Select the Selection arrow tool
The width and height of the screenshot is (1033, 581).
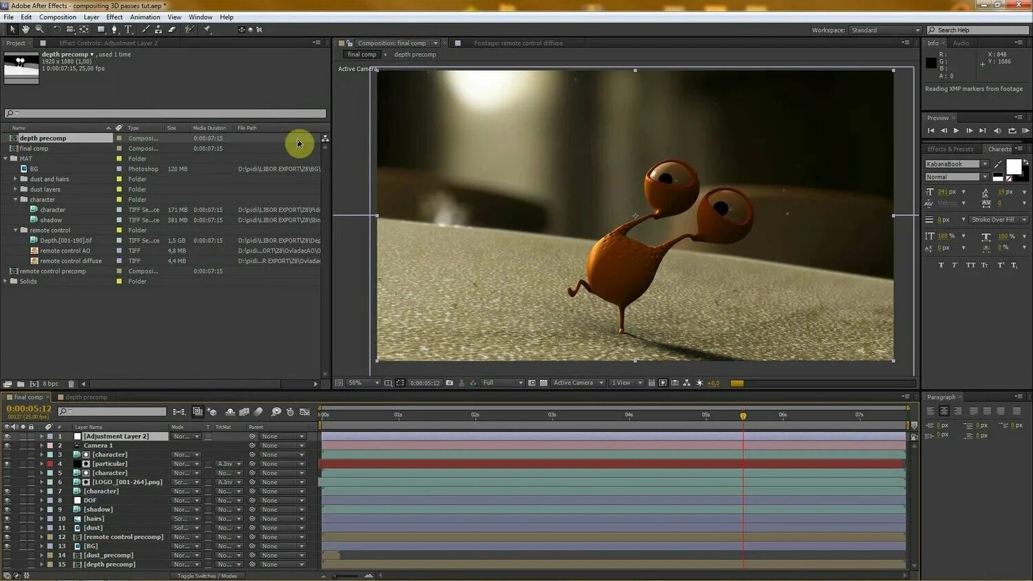tap(12, 30)
